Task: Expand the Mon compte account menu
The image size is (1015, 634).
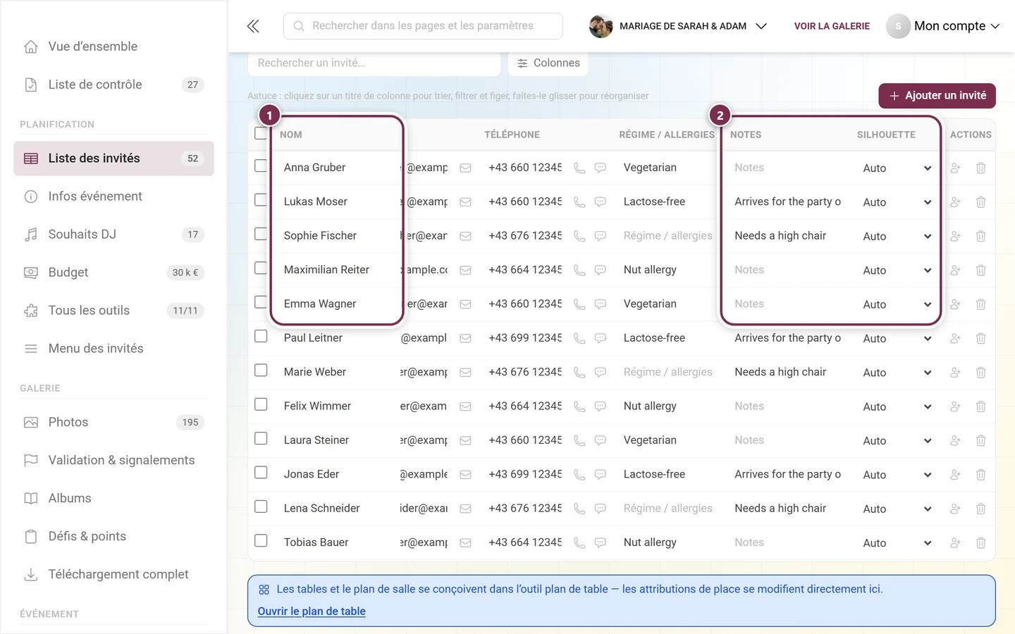Action: pos(943,26)
